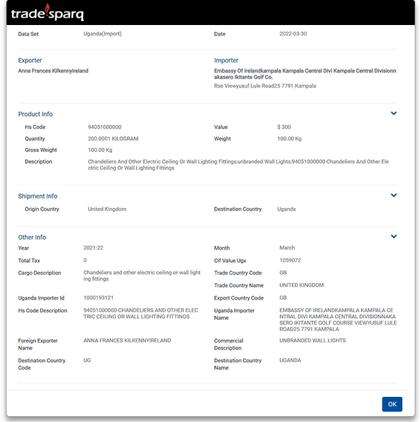420x422 pixels.
Task: Select Uganda Importer Name value text
Action: click(338, 320)
